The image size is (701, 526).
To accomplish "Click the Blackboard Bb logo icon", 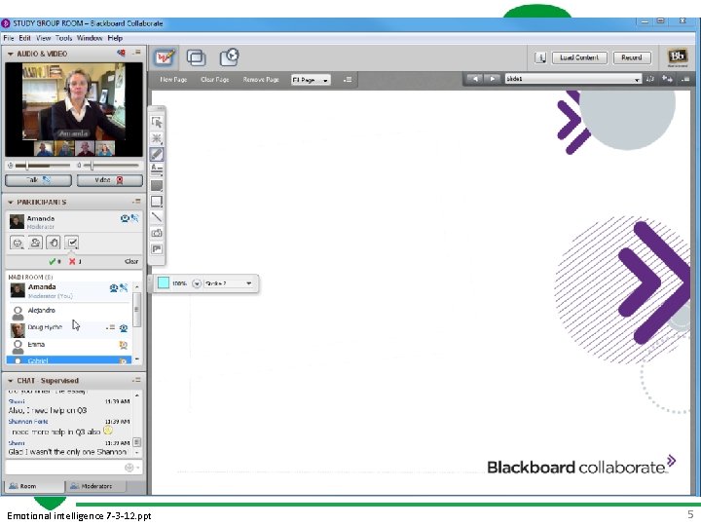I will tap(678, 56).
